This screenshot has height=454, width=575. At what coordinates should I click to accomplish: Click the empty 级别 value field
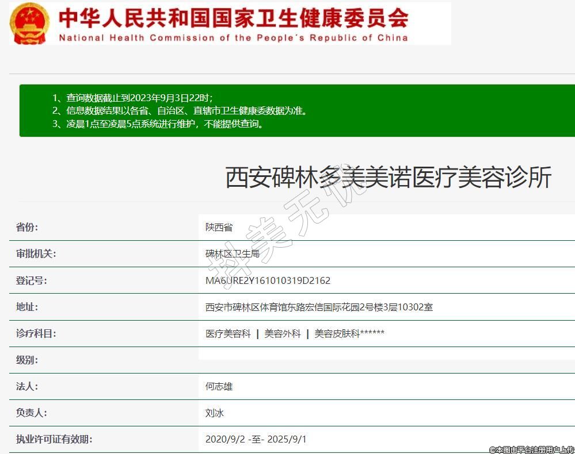(x=386, y=360)
